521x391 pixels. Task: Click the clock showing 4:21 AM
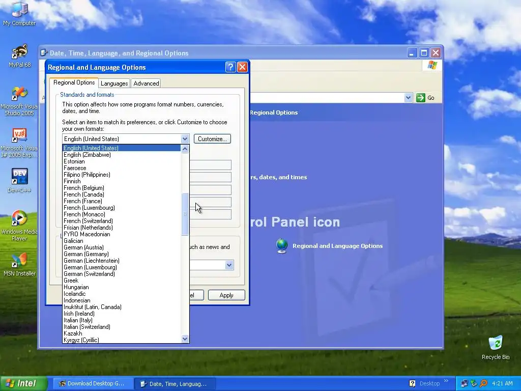pyautogui.click(x=502, y=383)
